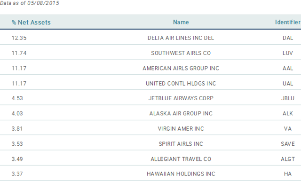
Task: Click the LUV ticker identifier
Action: (288, 53)
